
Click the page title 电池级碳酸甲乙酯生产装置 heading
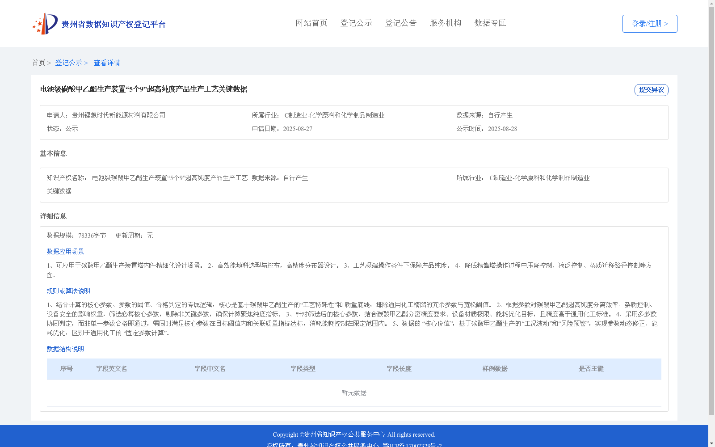(x=143, y=89)
